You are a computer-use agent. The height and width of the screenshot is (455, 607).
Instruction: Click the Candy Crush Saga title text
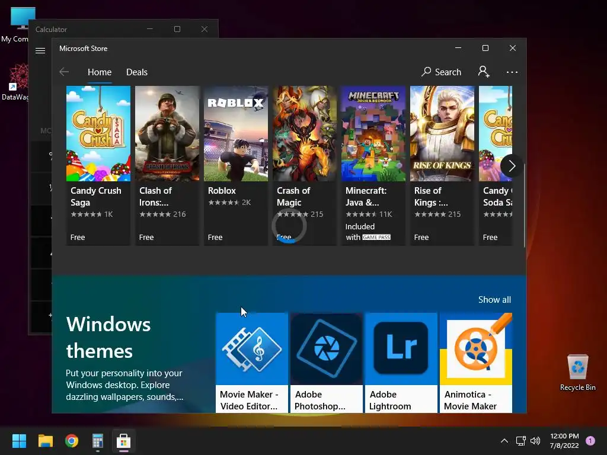click(95, 197)
